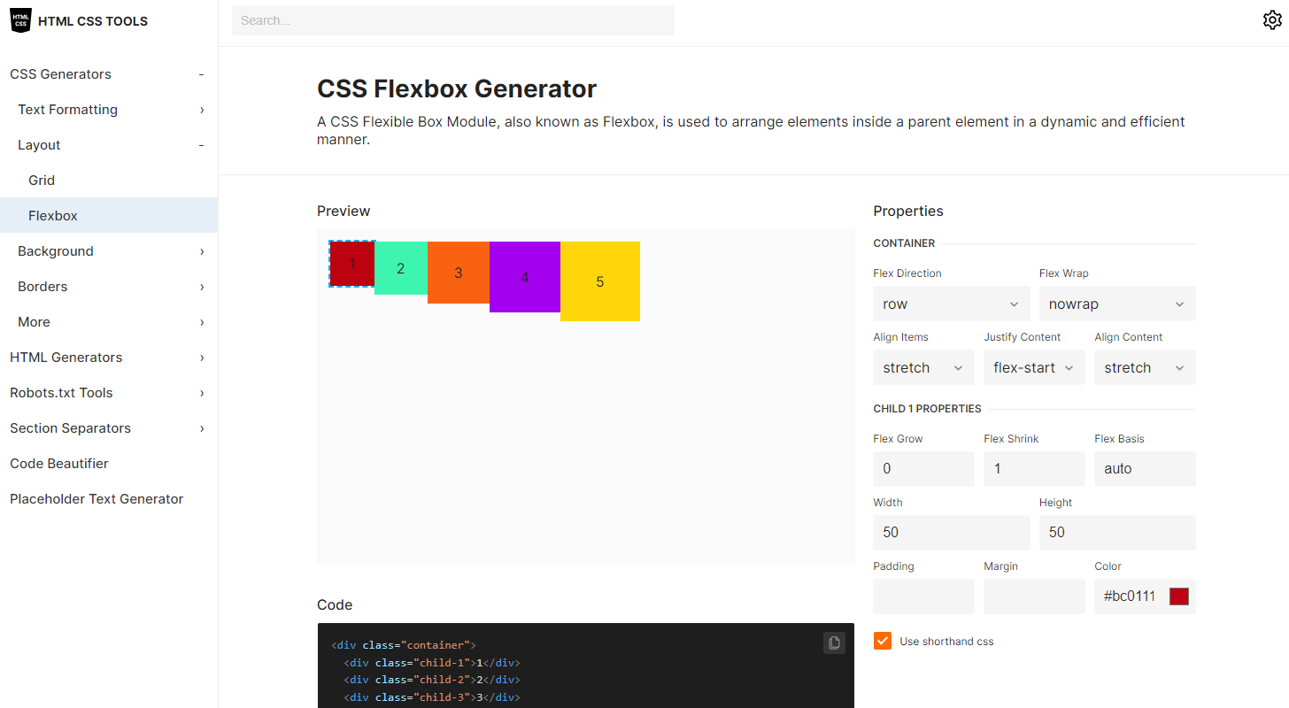Click the Search input field
This screenshot has width=1289, height=708.
(452, 20)
